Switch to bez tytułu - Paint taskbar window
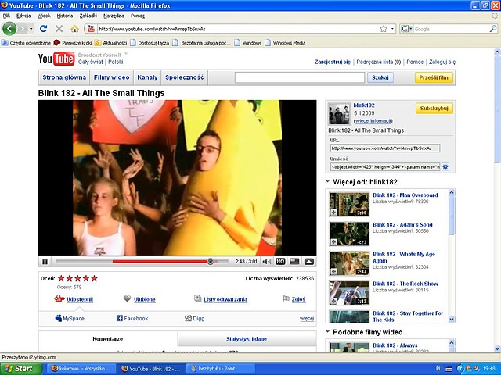Image resolution: width=501 pixels, height=375 pixels. [x=221, y=369]
